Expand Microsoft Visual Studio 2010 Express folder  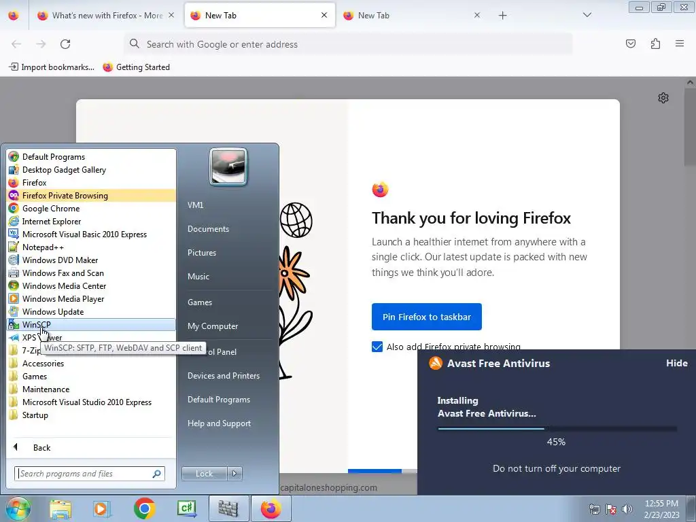pyautogui.click(x=91, y=402)
